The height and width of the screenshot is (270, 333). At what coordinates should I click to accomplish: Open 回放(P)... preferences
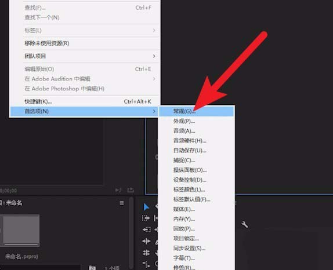point(197,229)
